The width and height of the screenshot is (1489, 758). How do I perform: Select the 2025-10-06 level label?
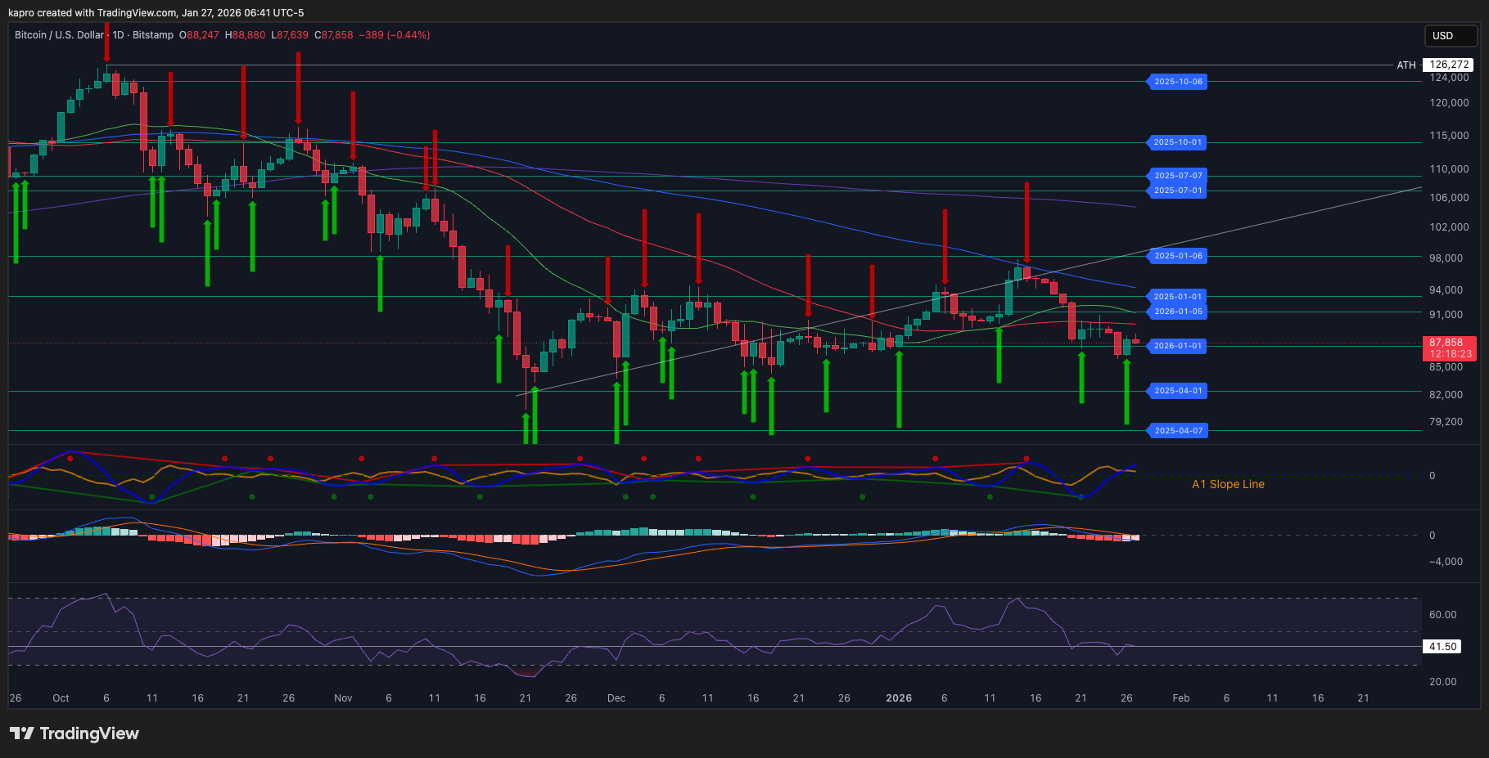[1177, 82]
